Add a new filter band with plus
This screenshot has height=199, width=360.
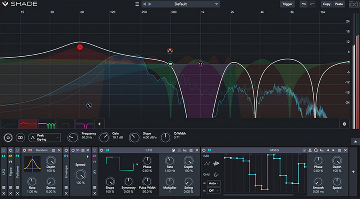tap(99, 124)
